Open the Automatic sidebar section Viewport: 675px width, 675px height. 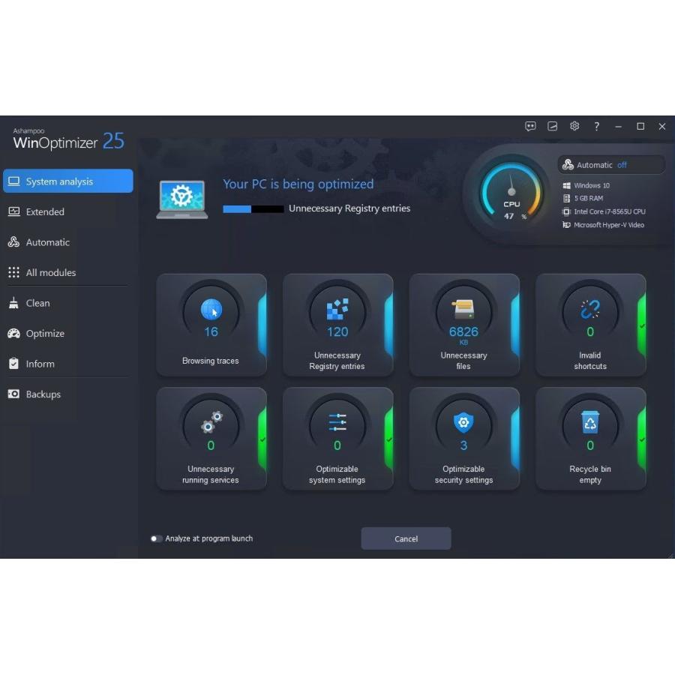48,242
